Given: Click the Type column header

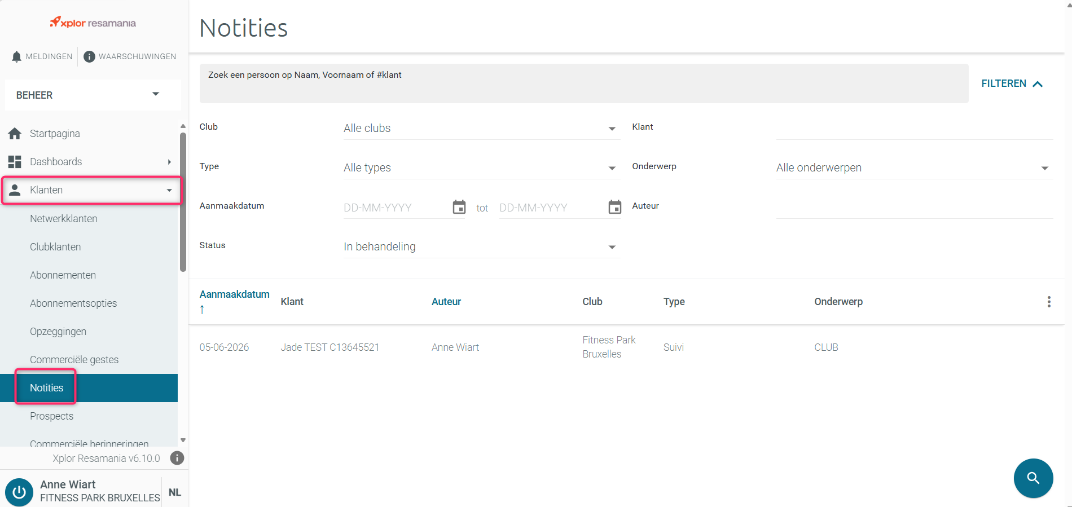Looking at the screenshot, I should click(x=674, y=302).
